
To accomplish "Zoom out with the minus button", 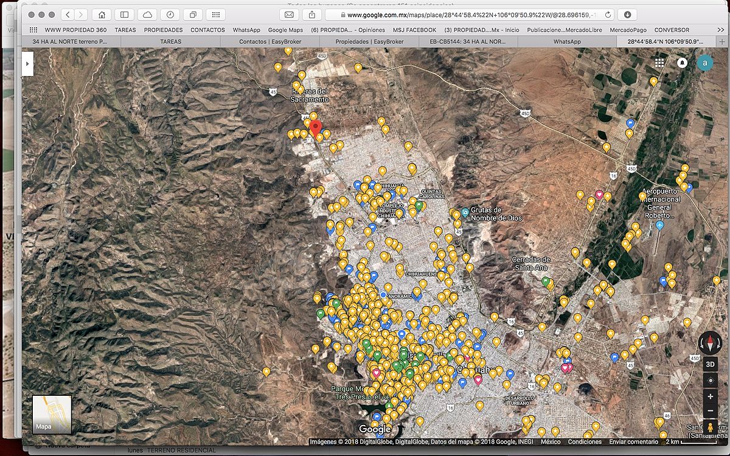I will click(x=710, y=411).
